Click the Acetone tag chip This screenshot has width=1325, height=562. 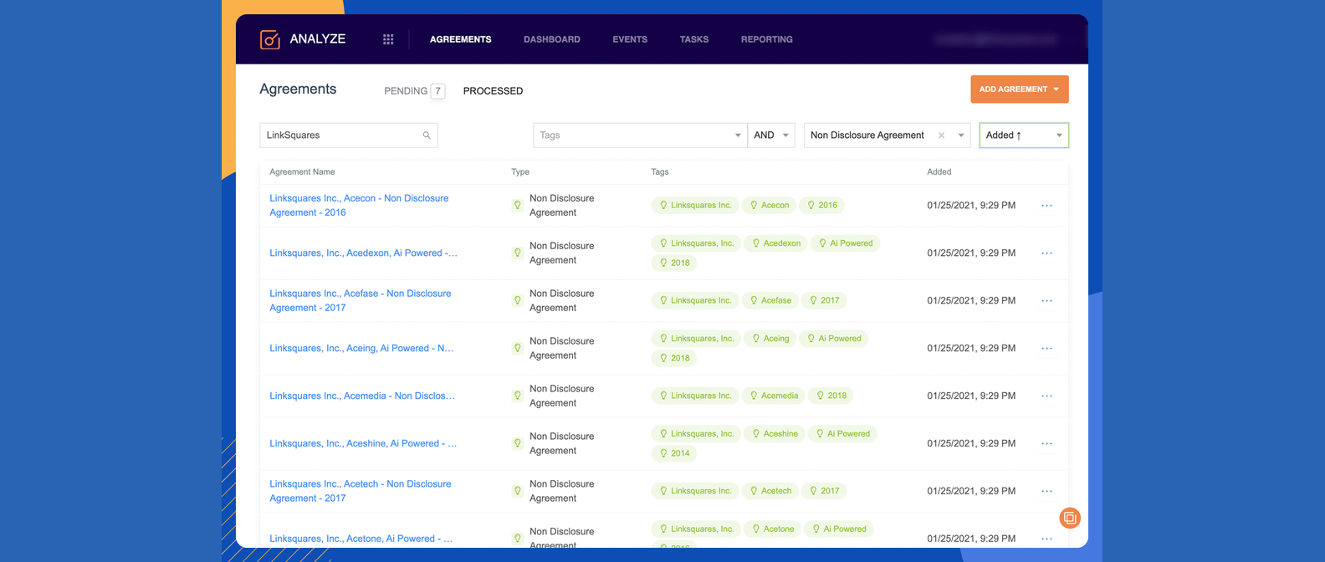coord(773,530)
